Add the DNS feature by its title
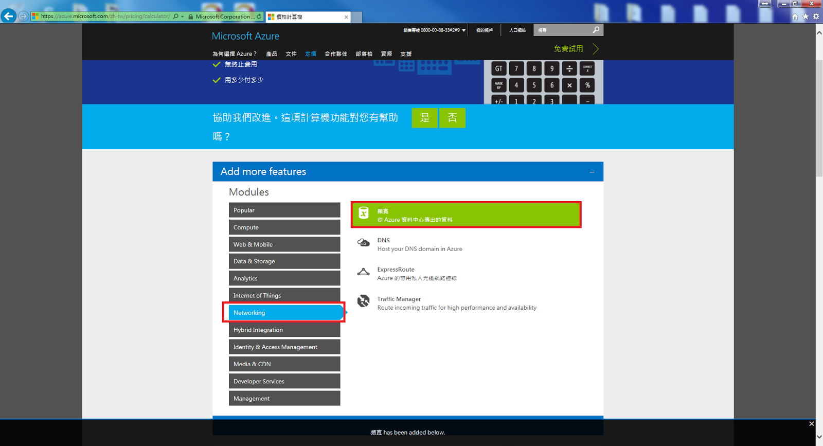Image resolution: width=823 pixels, height=446 pixels. pos(383,240)
